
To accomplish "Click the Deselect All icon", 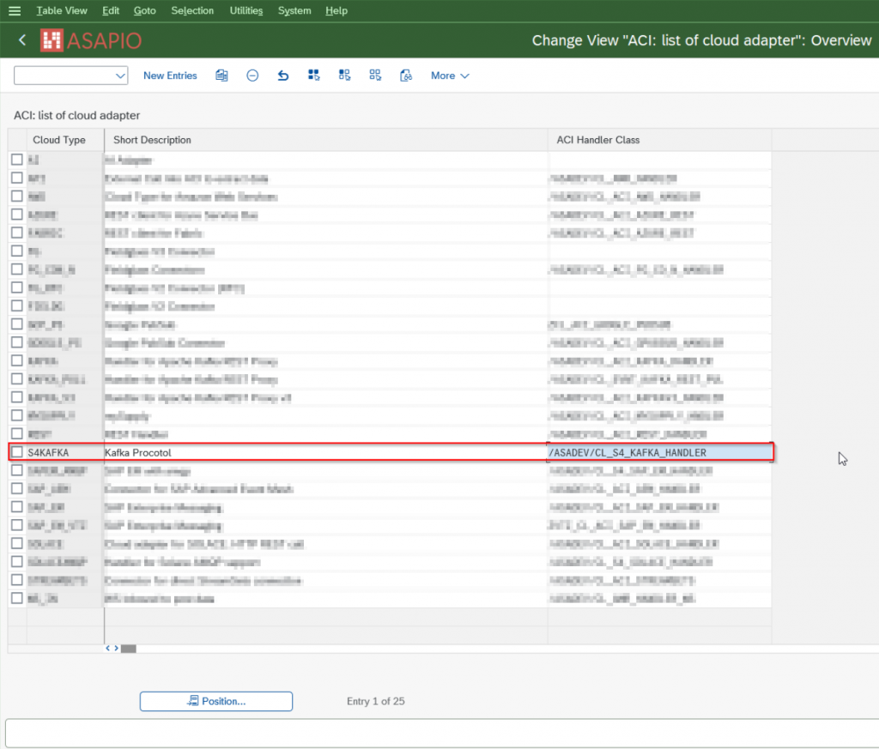I will [x=375, y=76].
